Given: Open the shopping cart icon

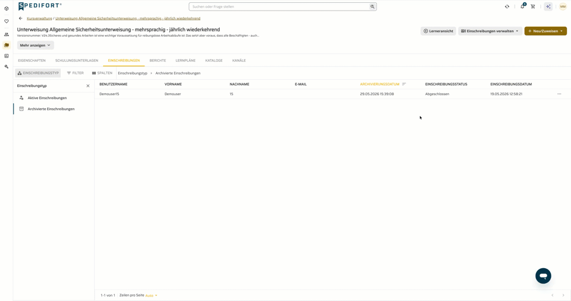Looking at the screenshot, I should pyautogui.click(x=533, y=7).
